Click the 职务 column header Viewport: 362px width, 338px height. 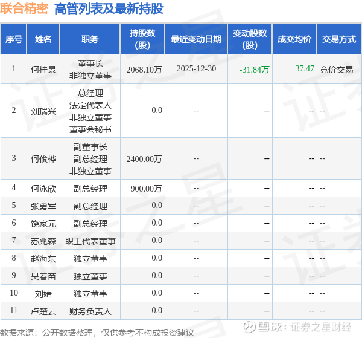coord(90,39)
